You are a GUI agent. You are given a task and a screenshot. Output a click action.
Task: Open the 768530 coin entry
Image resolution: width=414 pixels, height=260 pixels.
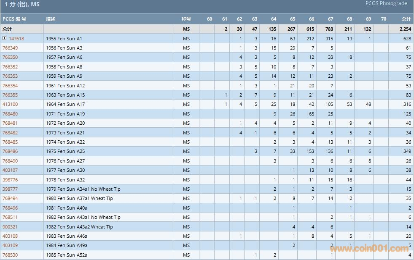click(x=10, y=255)
